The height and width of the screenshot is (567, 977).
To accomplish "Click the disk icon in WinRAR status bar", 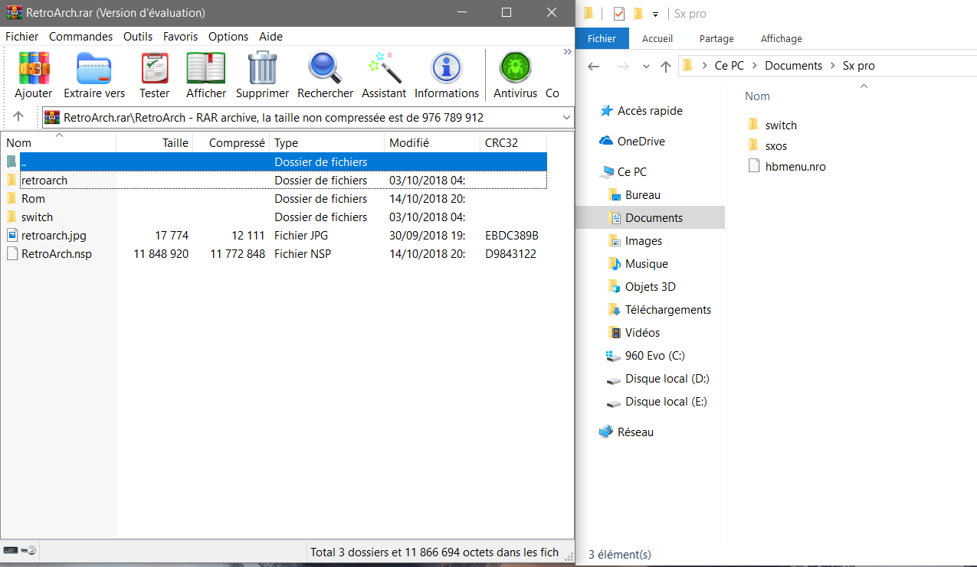I will click(11, 550).
